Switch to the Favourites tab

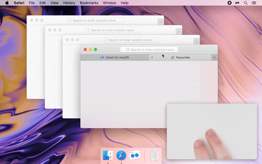click(183, 57)
